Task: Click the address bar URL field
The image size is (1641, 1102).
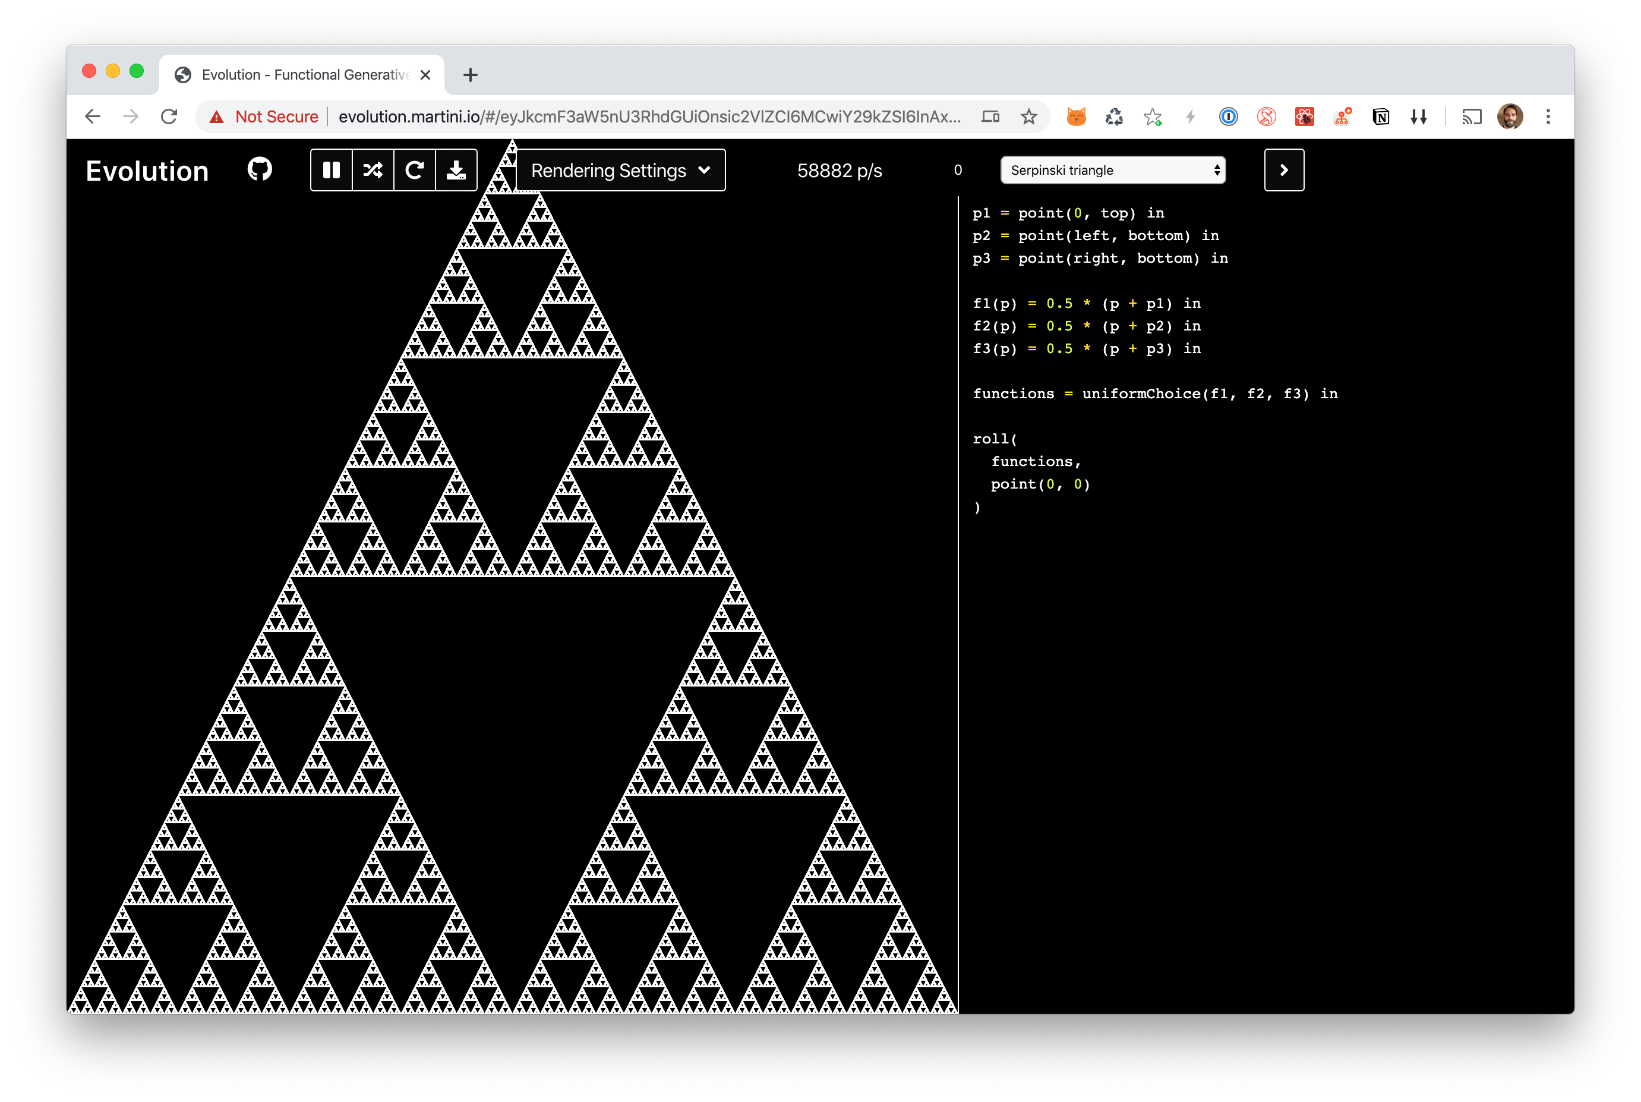Action: (x=632, y=117)
